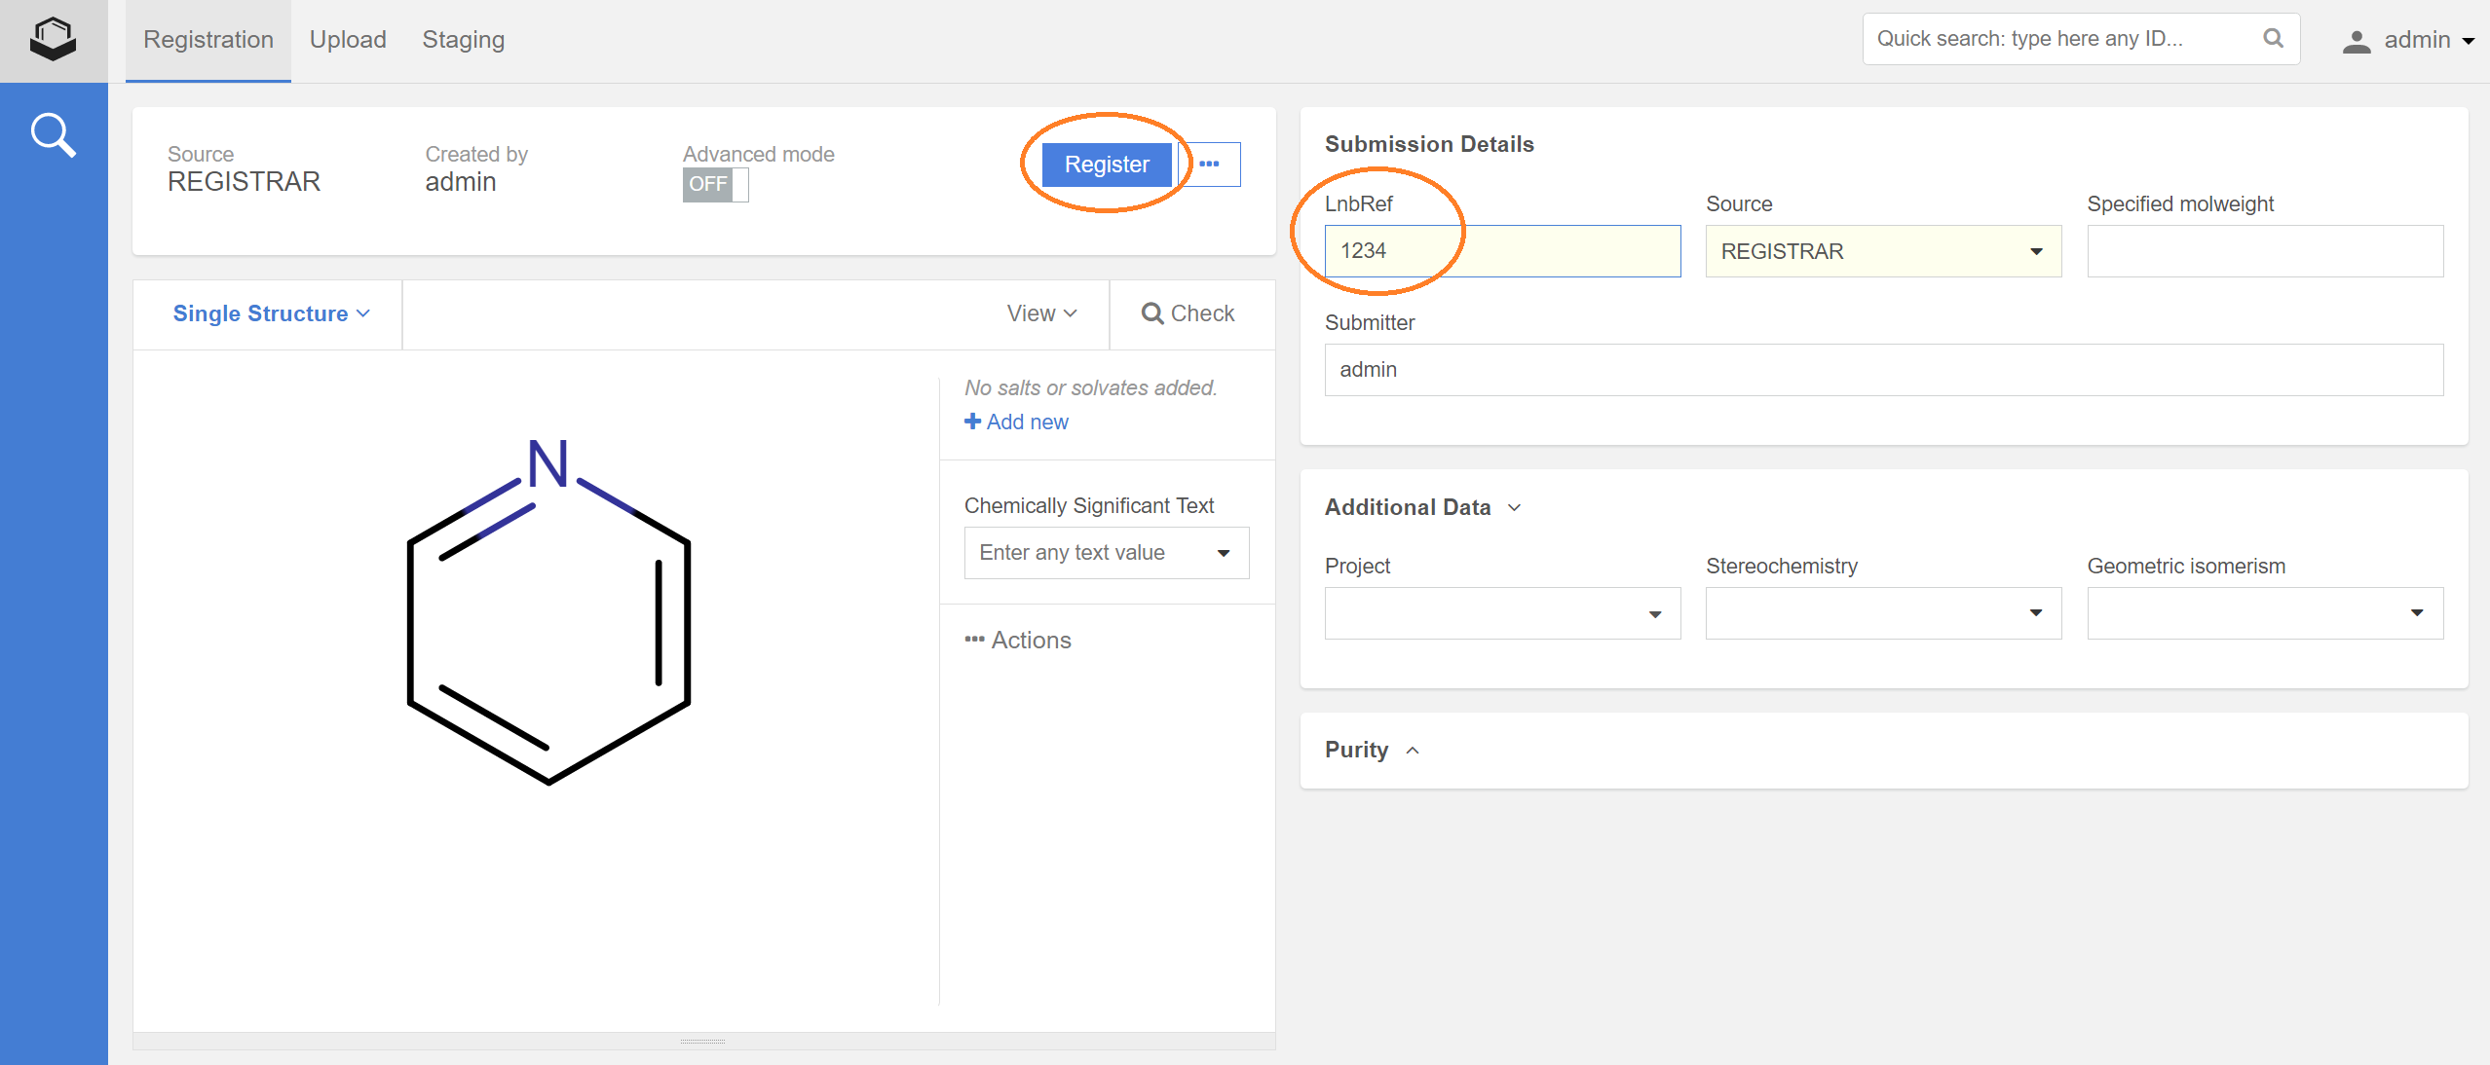
Task: Open the Source REGISTRAR dropdown
Action: (1883, 251)
